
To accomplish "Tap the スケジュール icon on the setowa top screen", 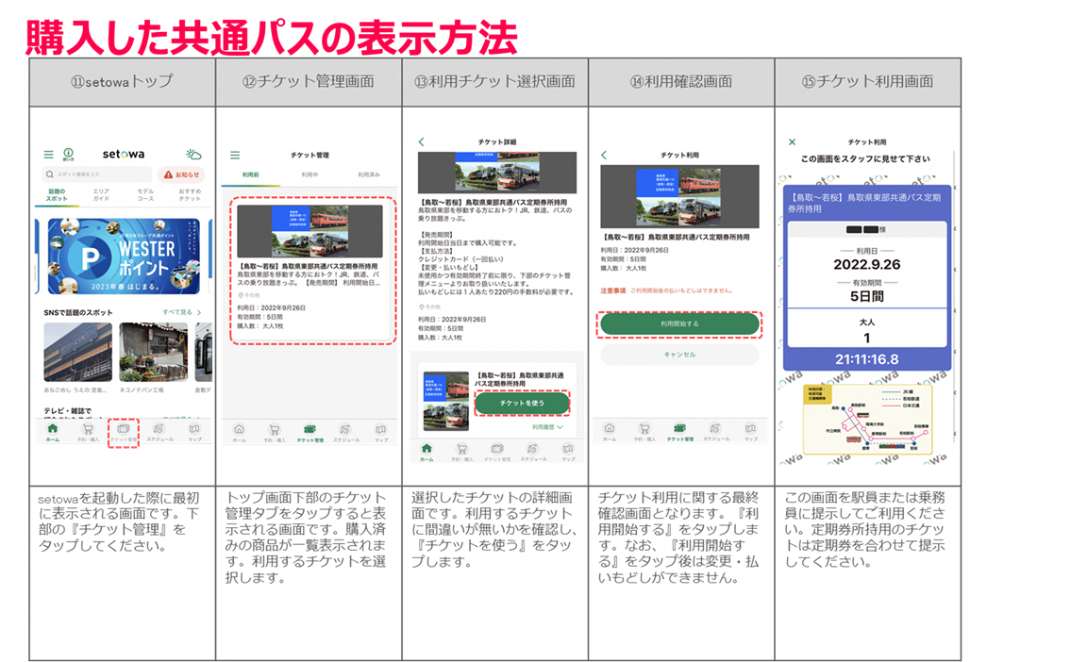I will 159,433.
